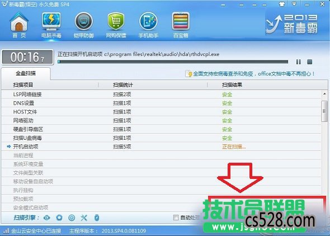Click the hexagon scan engine icon
The width and height of the screenshot is (330, 236).
(59, 218)
